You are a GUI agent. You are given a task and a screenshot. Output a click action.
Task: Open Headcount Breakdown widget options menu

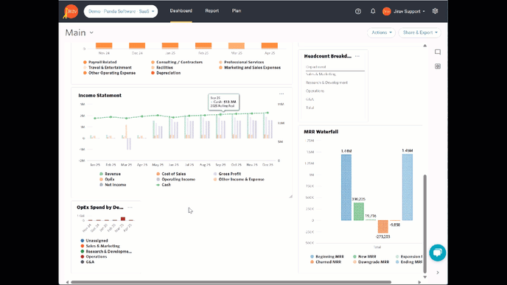coord(357,56)
